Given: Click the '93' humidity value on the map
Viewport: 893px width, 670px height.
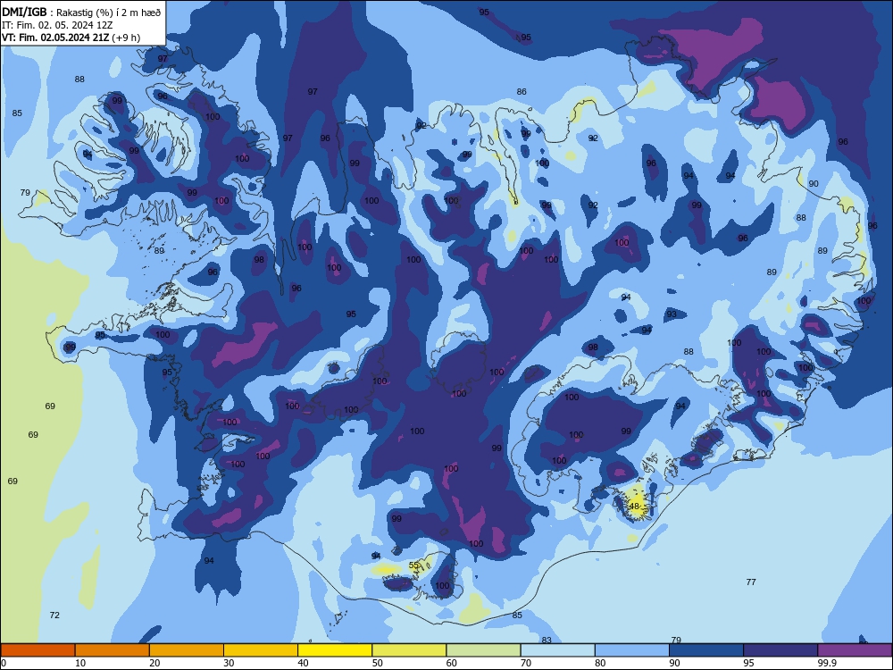Looking at the screenshot, I should [x=672, y=314].
